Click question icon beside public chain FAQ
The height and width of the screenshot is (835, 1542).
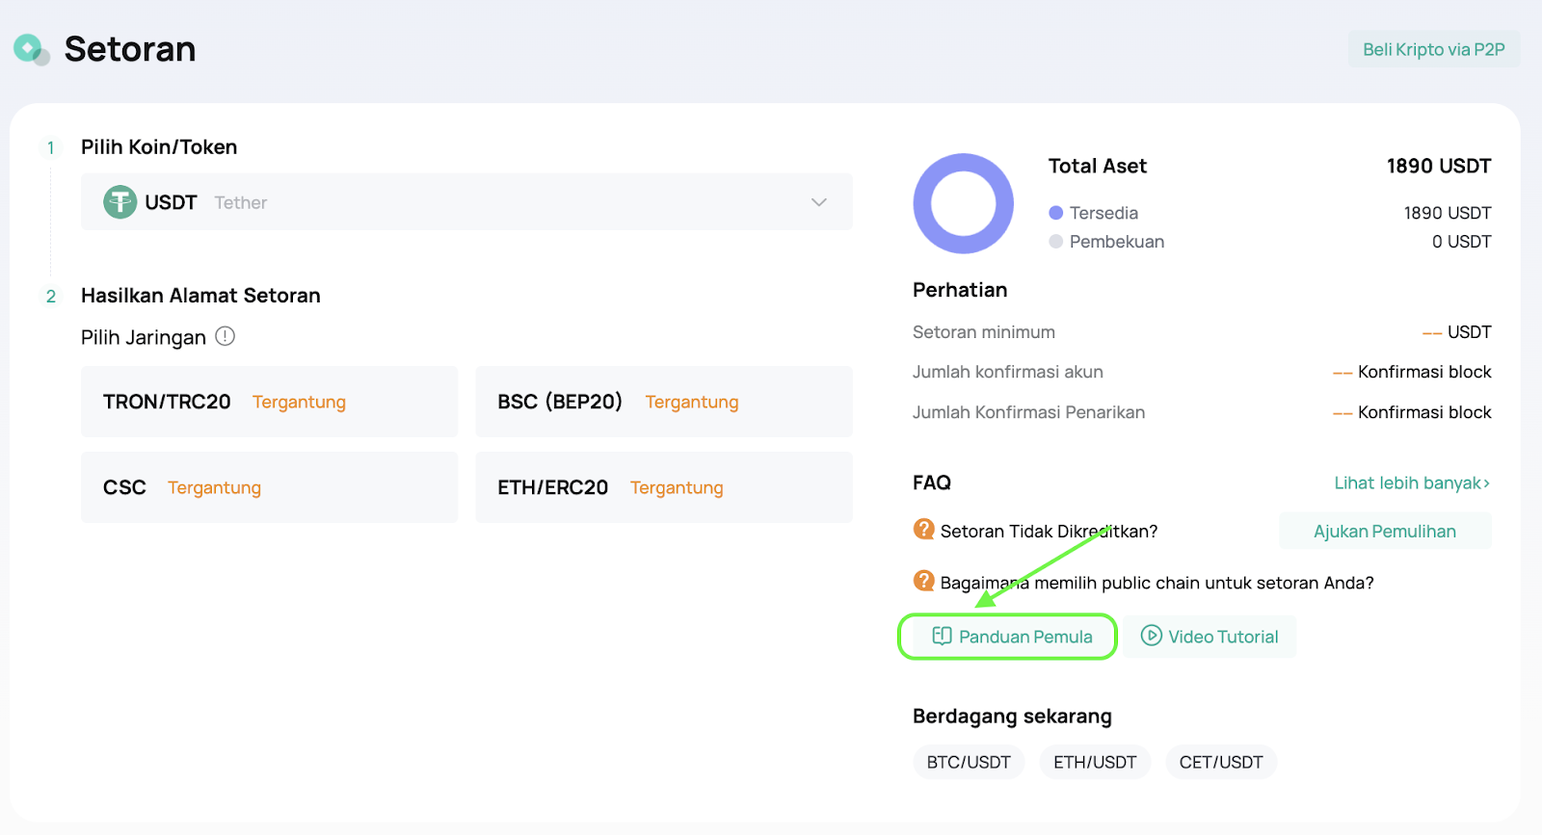point(924,581)
